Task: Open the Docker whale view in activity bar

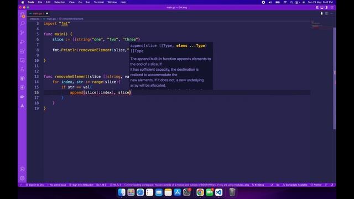Action: (x=22, y=97)
